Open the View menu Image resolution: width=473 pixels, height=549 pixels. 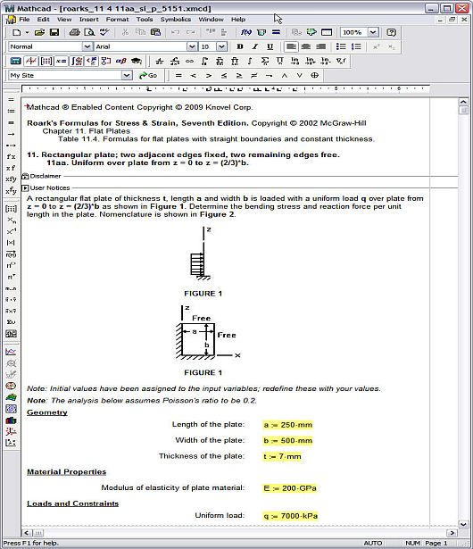[x=64, y=20]
